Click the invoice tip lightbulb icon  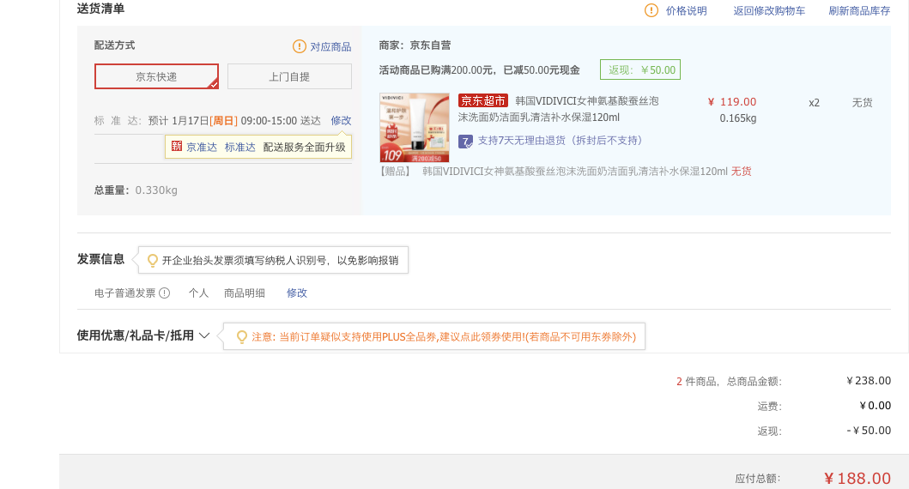click(x=153, y=261)
